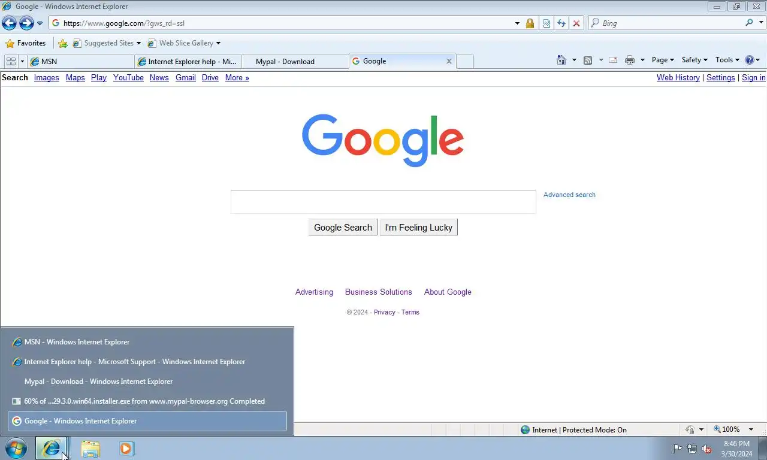767x460 pixels.
Task: Open the Safety menu
Action: (694, 60)
